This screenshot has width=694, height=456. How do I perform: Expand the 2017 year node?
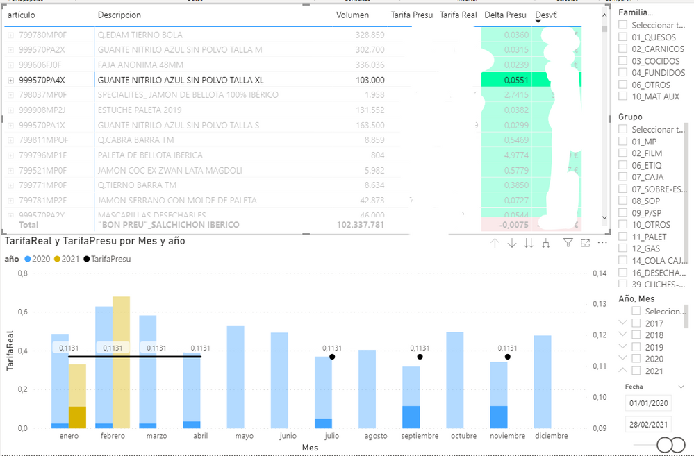(622, 323)
